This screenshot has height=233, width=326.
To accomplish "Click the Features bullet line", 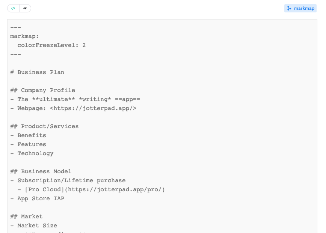I will tap(32, 144).
